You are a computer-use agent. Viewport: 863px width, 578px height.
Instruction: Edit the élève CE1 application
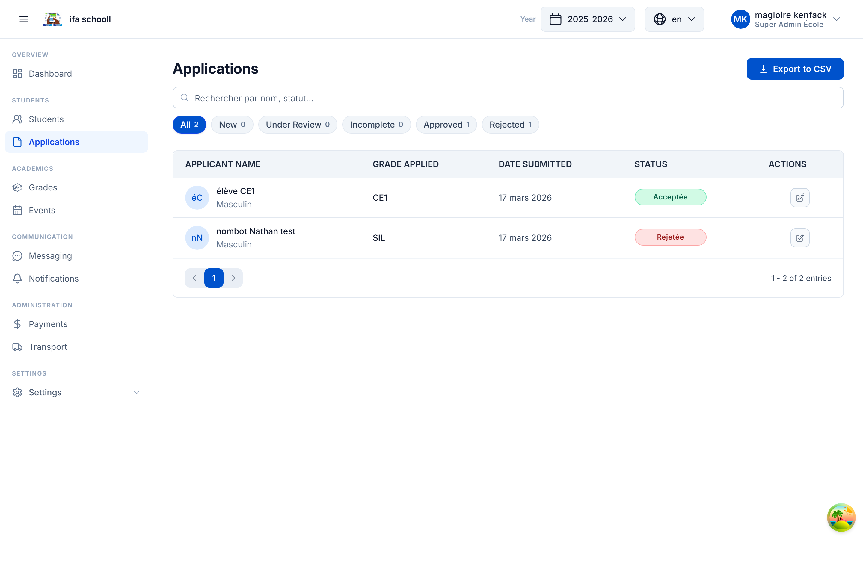(x=799, y=198)
